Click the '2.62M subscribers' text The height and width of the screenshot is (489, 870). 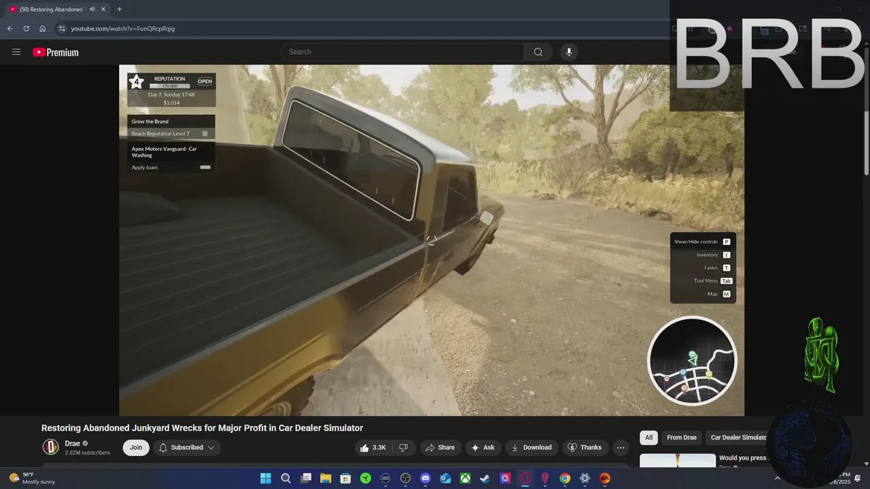pos(87,452)
